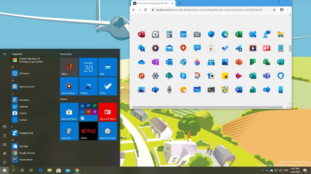
Task: Open the Microsoft News tile
Action: pyautogui.click(x=108, y=112)
